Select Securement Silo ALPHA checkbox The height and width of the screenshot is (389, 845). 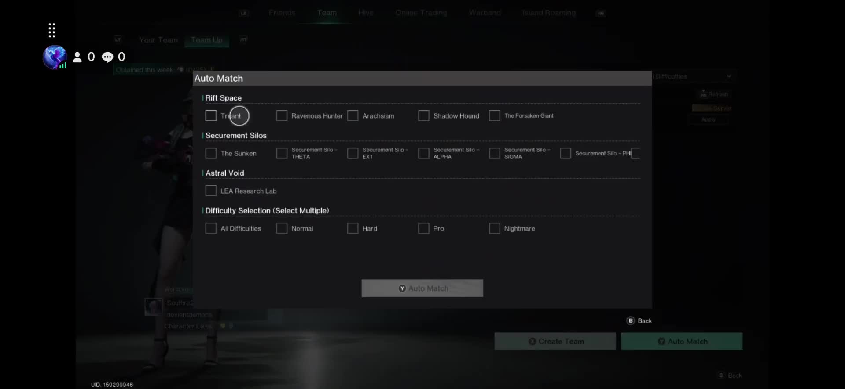coord(423,153)
